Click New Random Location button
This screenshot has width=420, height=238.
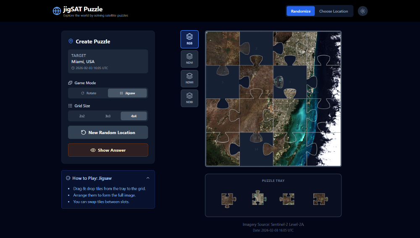click(108, 132)
